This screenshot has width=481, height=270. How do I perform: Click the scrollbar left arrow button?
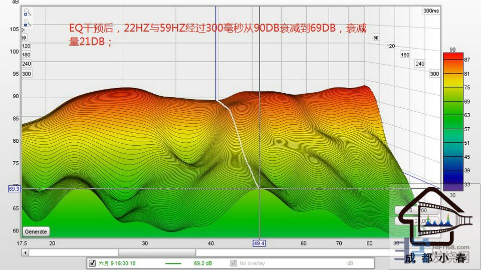coord(25,252)
